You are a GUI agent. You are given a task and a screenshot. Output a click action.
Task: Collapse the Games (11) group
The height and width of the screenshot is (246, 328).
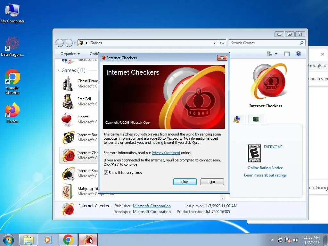pos(58,70)
